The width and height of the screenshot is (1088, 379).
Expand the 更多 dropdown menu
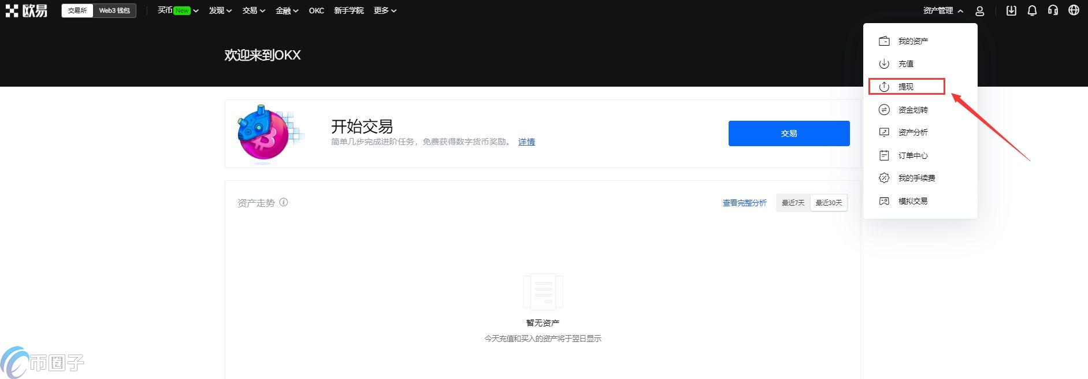(x=385, y=10)
